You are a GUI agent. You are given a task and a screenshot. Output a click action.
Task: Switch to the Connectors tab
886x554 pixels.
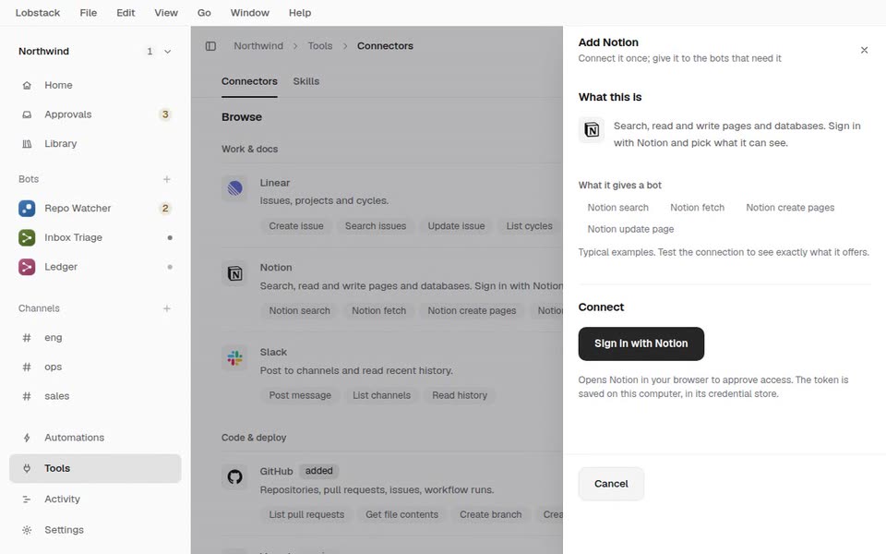249,81
